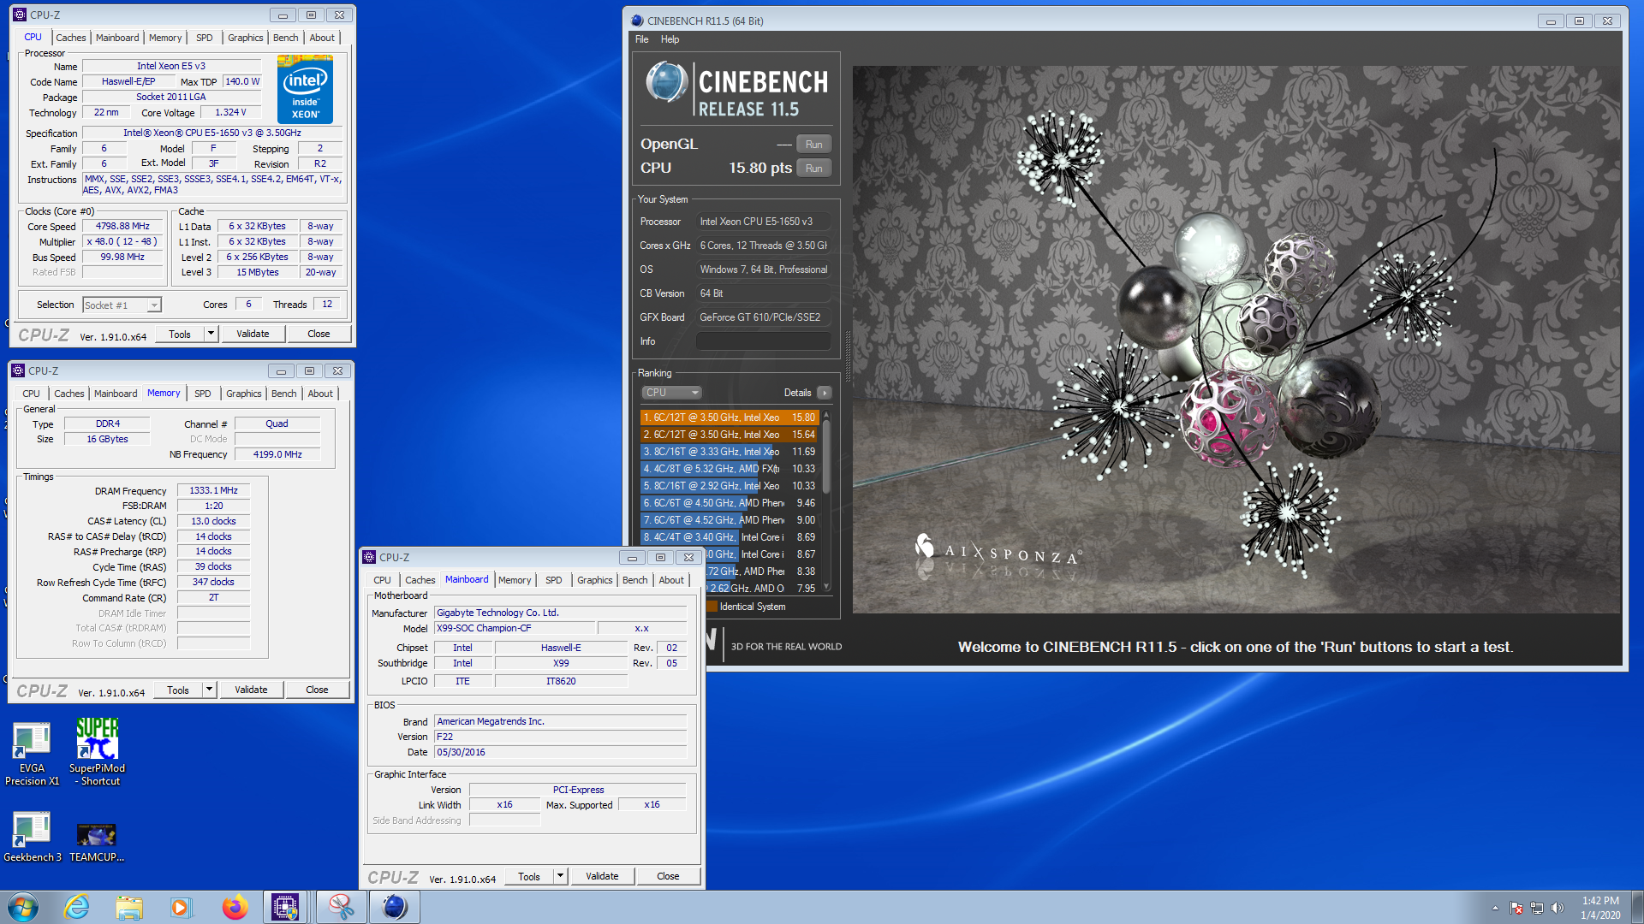Image resolution: width=1644 pixels, height=924 pixels.
Task: Click DRAM Frequency value 1333.1 MHz
Action: (x=214, y=491)
